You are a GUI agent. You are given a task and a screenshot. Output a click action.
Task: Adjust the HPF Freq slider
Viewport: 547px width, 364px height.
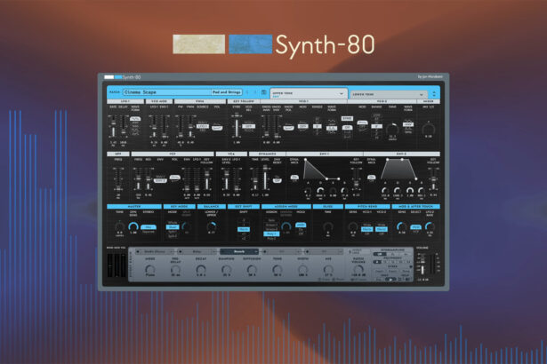coord(118,179)
